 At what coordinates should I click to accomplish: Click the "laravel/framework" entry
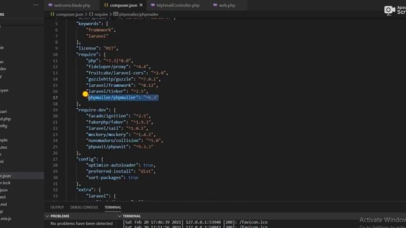122,85
